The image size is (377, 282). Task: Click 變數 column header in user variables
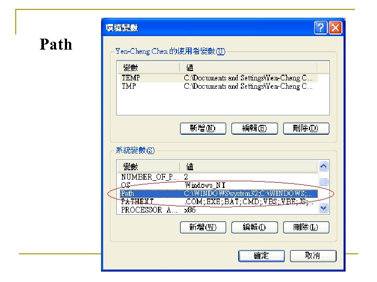coord(149,67)
